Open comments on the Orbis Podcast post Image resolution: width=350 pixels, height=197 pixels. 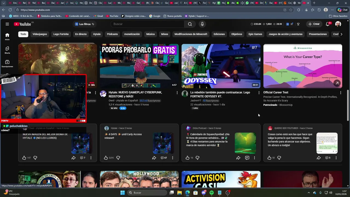pos(247,158)
